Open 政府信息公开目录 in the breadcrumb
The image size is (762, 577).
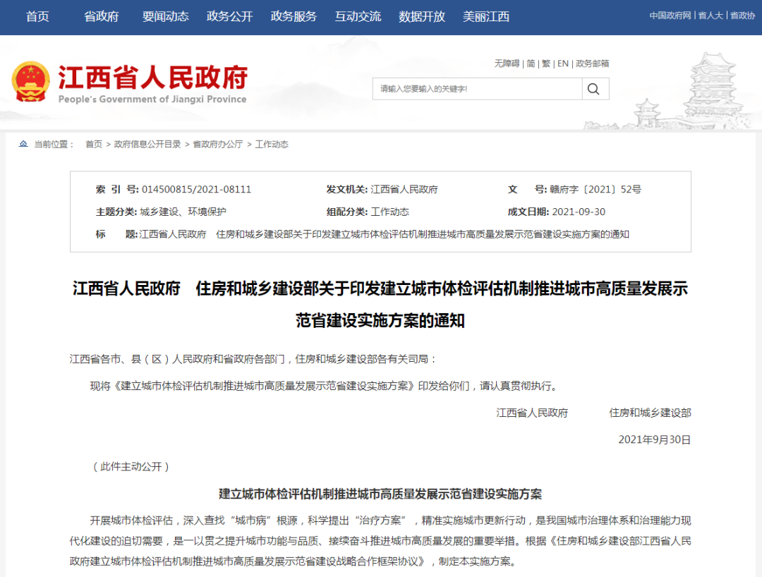146,145
